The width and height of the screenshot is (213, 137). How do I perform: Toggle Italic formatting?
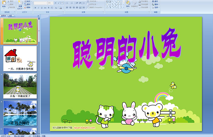click(x=38, y=8)
